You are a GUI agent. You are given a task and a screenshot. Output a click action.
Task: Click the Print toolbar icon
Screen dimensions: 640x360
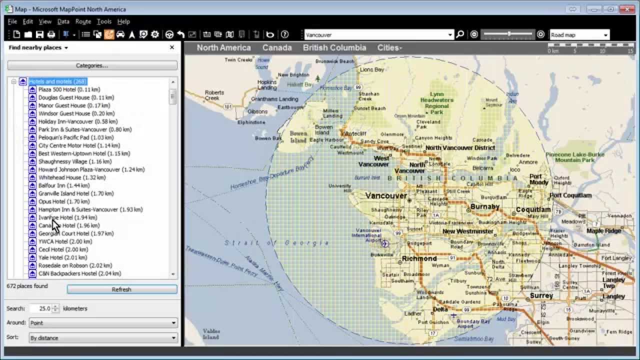[x=50, y=34]
